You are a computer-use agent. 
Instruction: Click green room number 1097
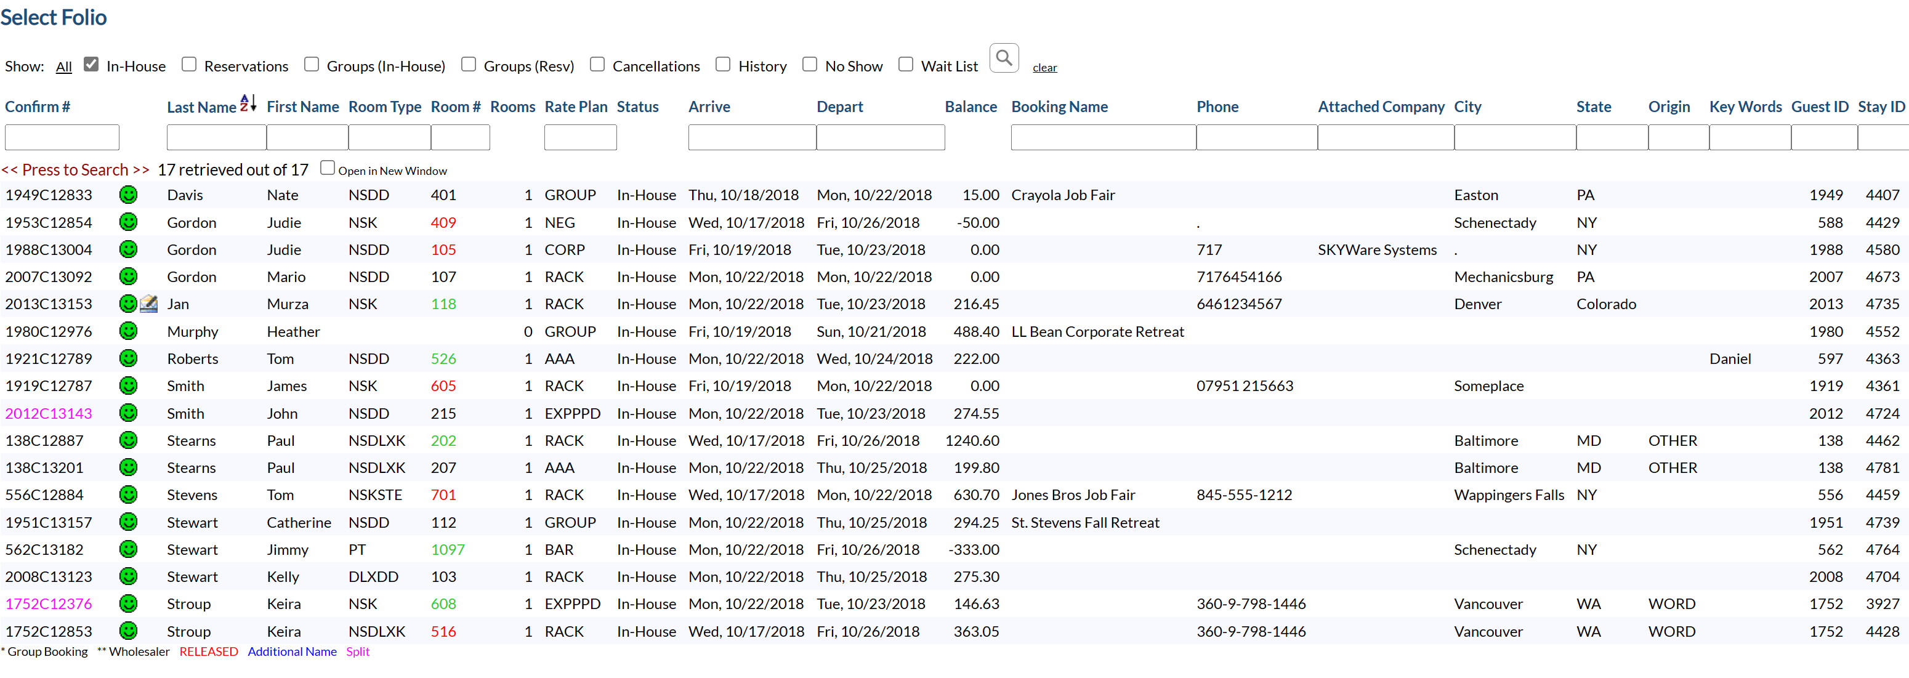point(448,550)
